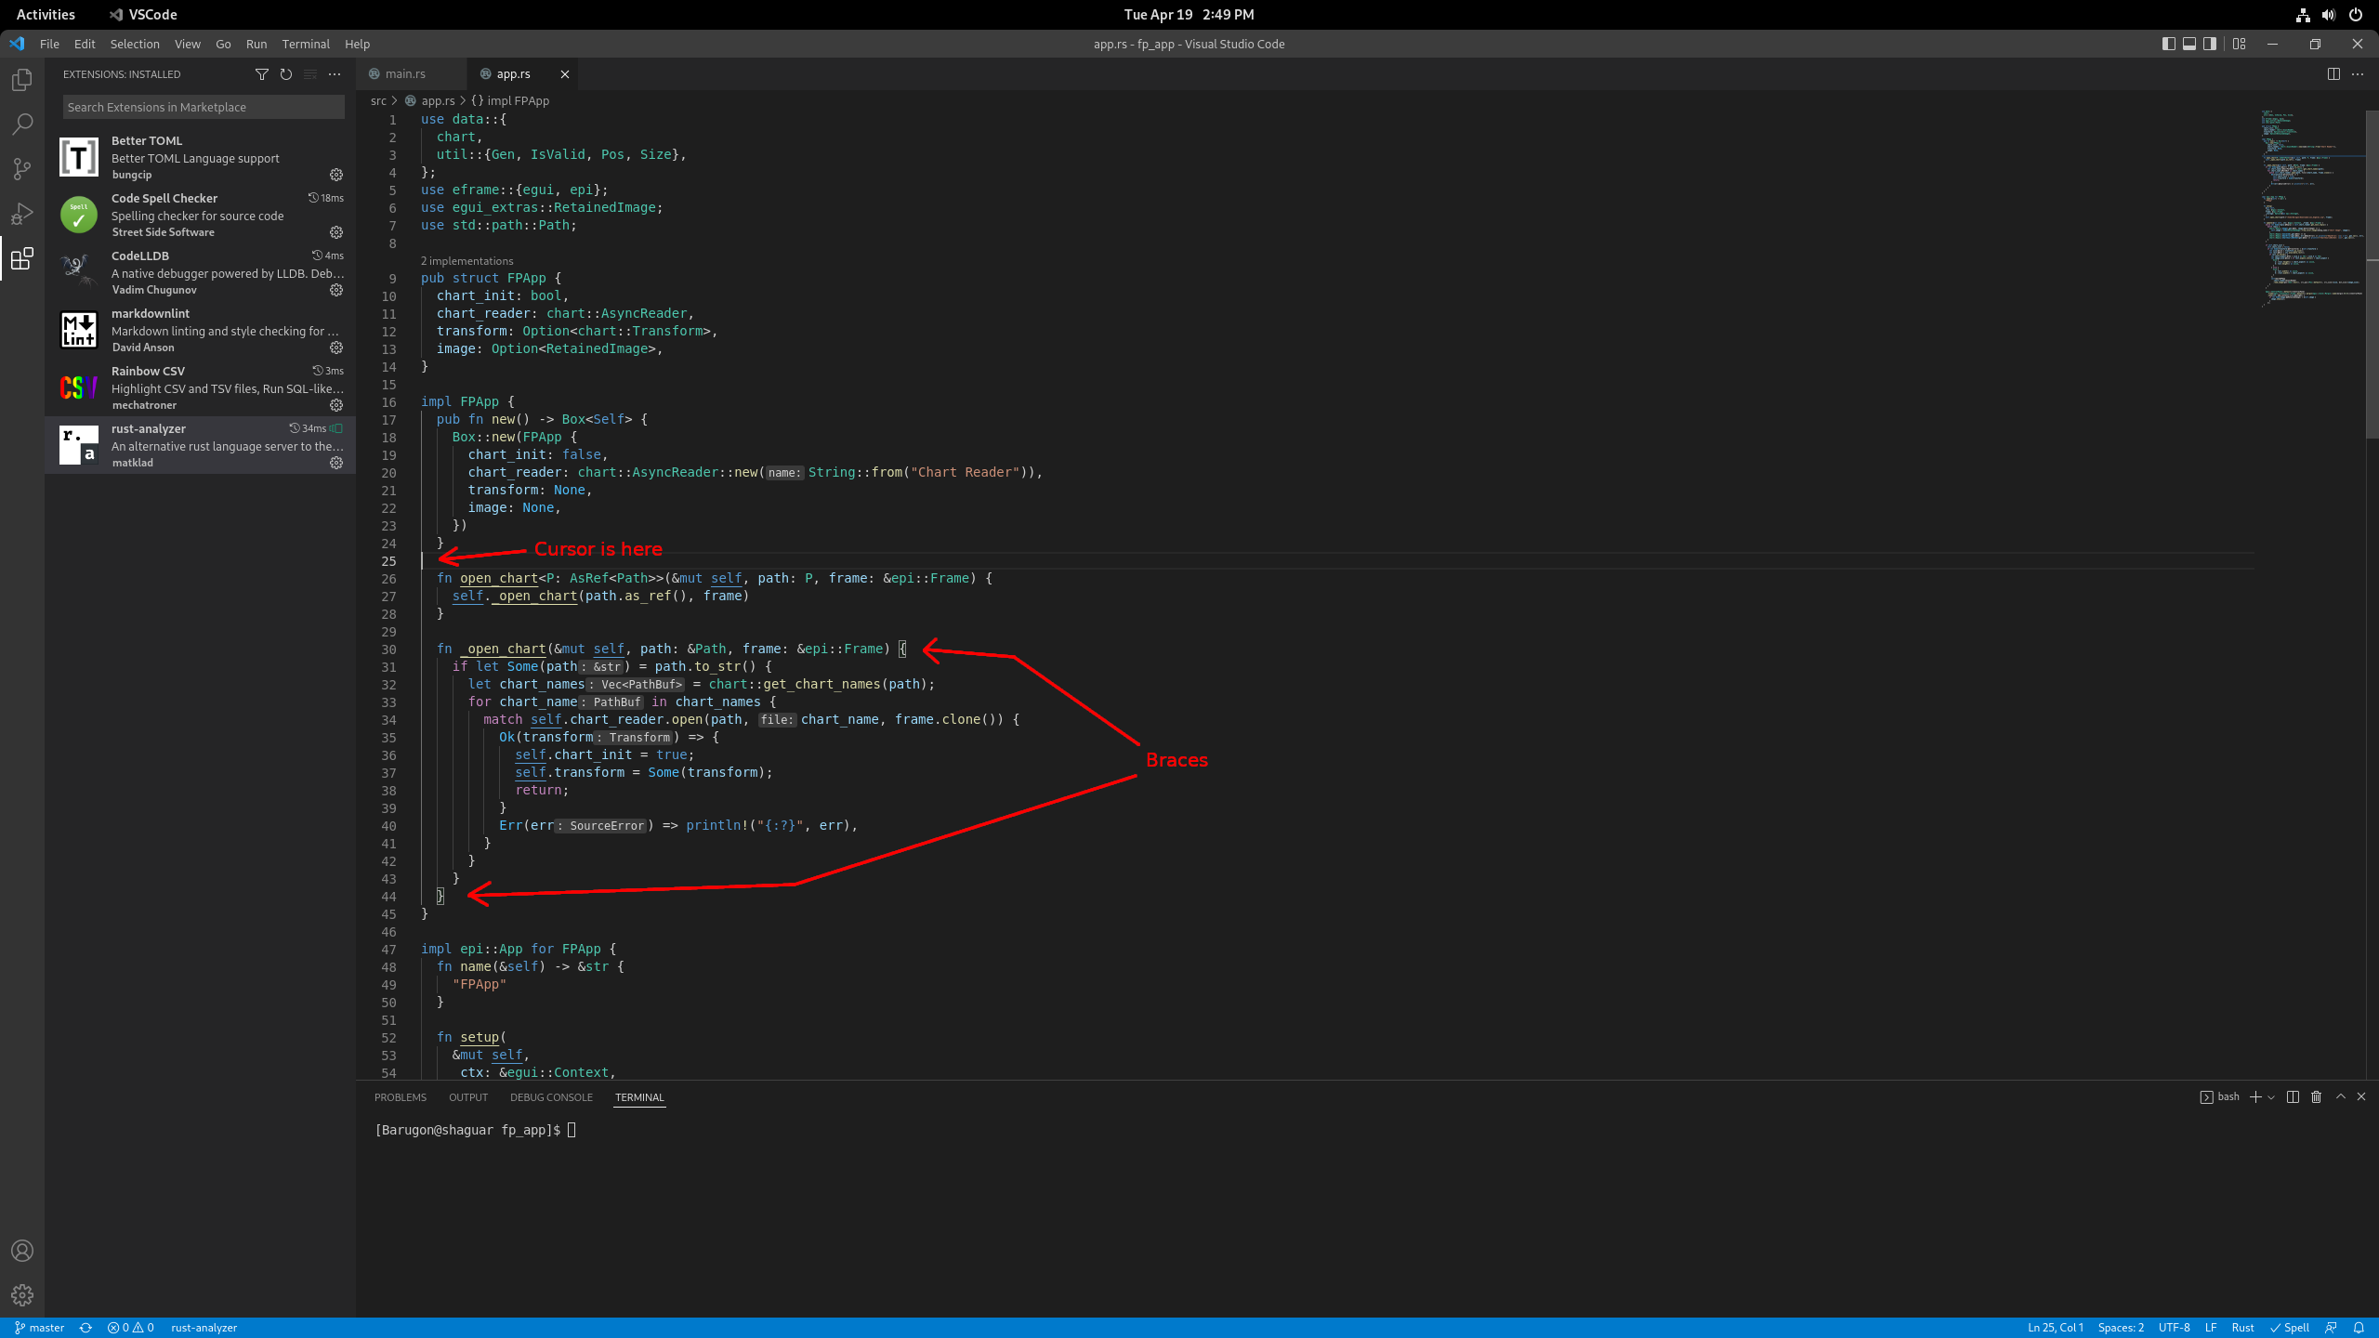
Task: Open 'impl FPApp' breadcrumb dropdown
Action: pyautogui.click(x=510, y=100)
